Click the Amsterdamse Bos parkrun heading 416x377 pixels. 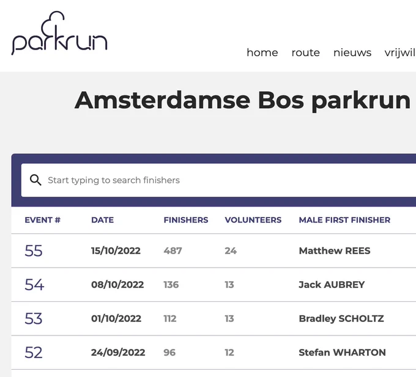[x=242, y=101]
